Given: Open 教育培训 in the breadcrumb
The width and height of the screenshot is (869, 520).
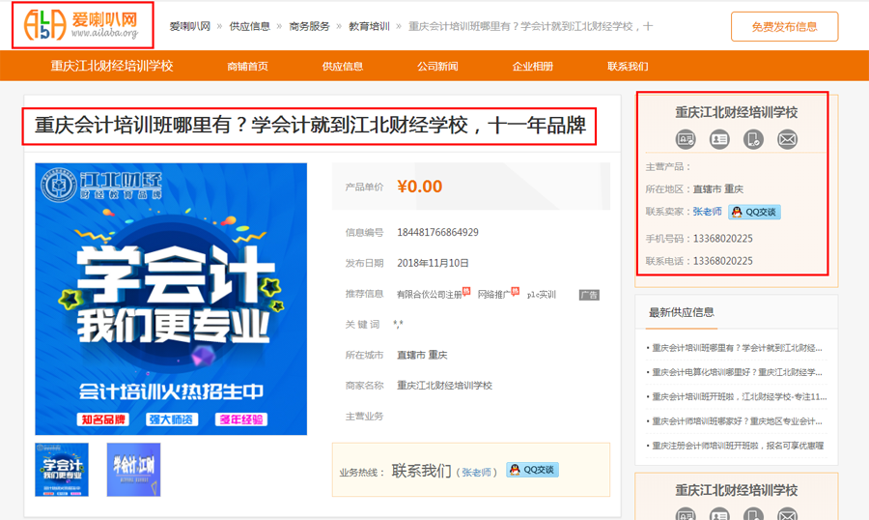Looking at the screenshot, I should click(x=369, y=26).
